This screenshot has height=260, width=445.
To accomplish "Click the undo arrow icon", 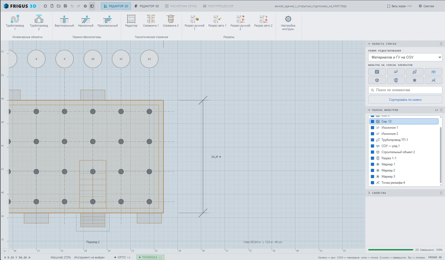I will coord(72,6).
